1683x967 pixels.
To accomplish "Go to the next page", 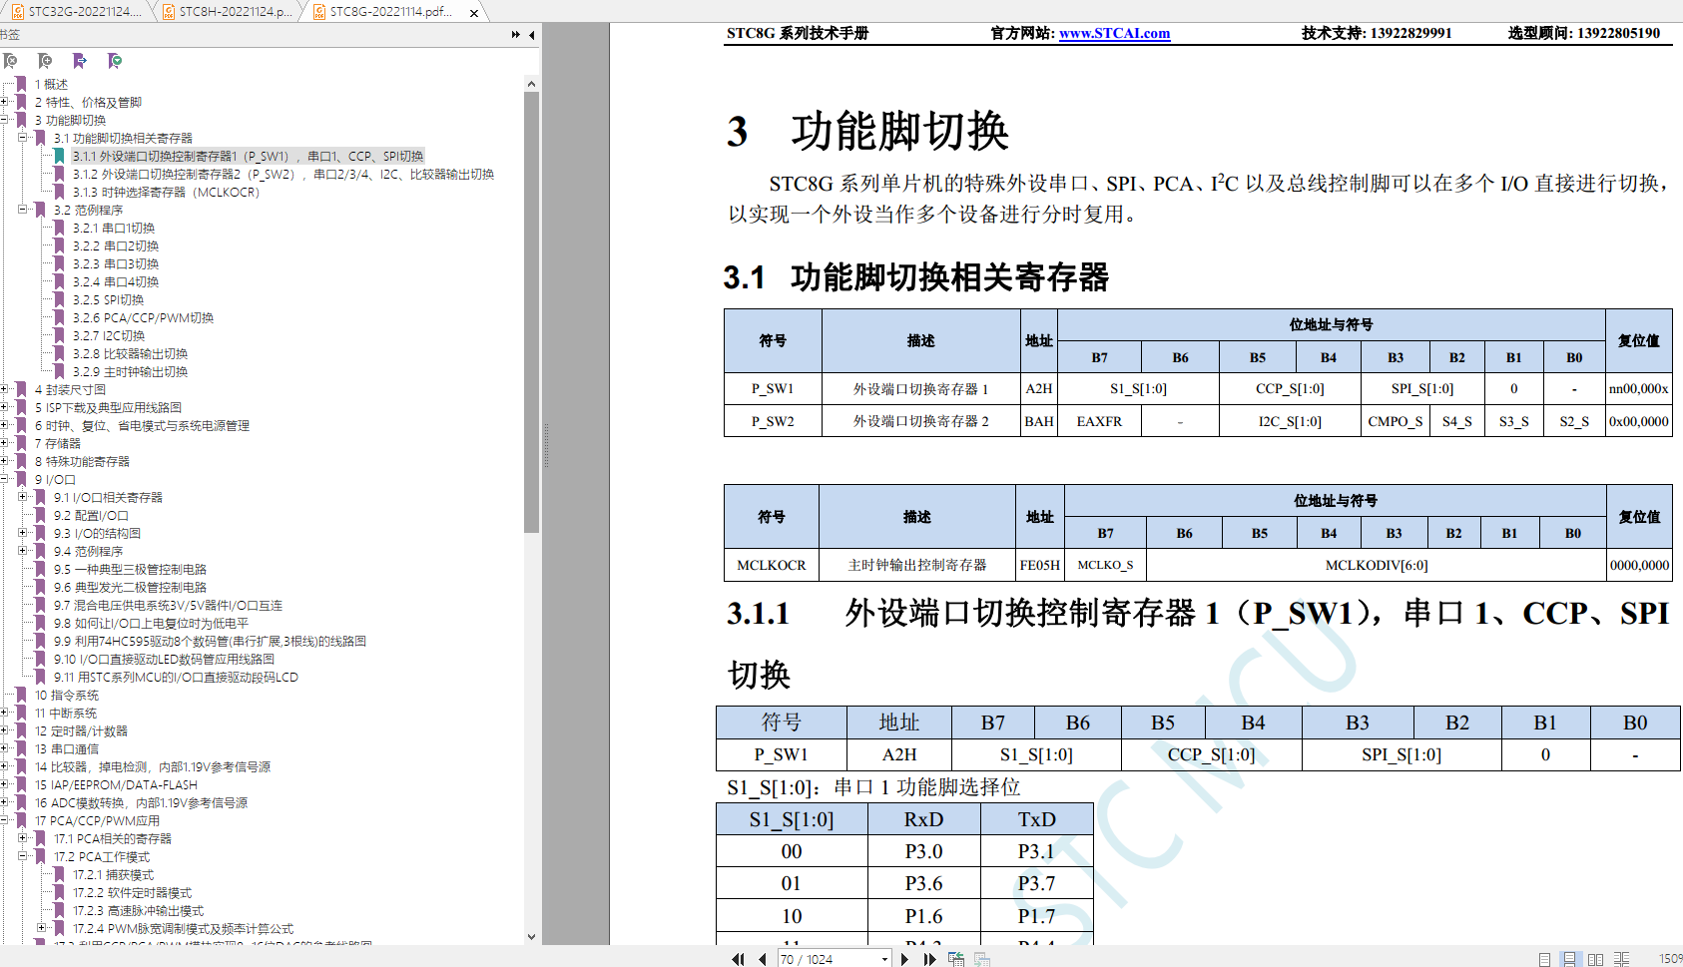I will 904,959.
